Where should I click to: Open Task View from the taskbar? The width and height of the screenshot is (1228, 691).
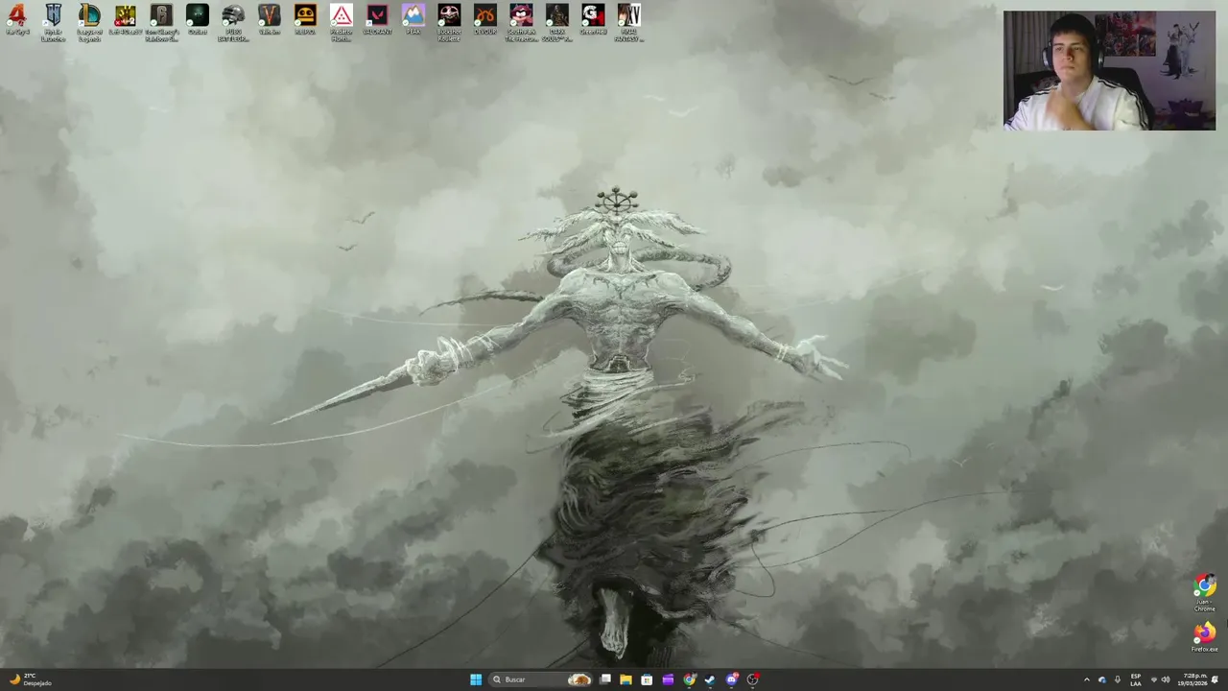tap(605, 679)
